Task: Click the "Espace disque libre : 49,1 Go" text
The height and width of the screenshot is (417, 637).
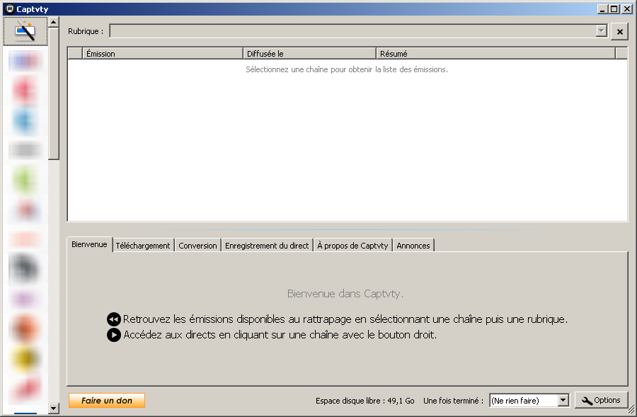Action: (365, 401)
